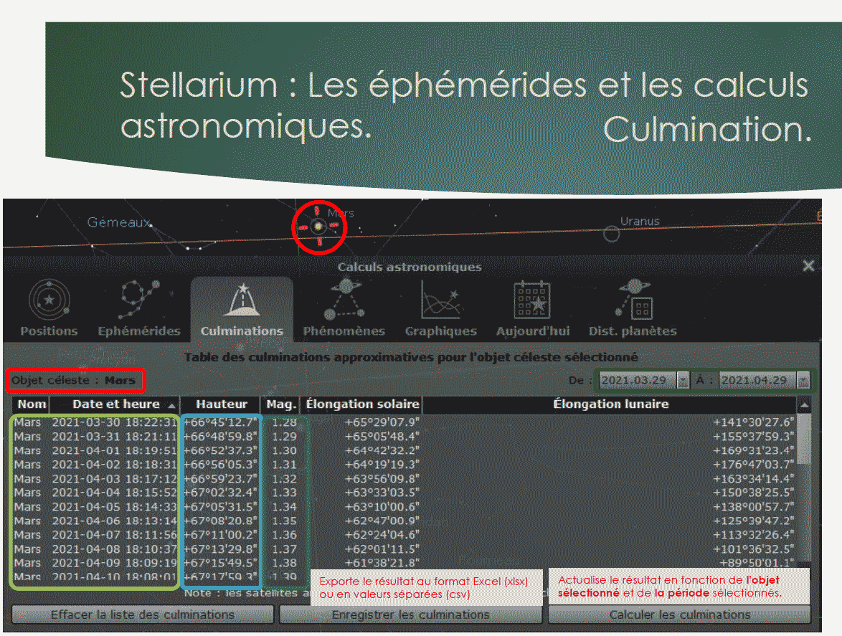Sort by Date et heure column header
This screenshot has height=636, width=842.
[114, 404]
